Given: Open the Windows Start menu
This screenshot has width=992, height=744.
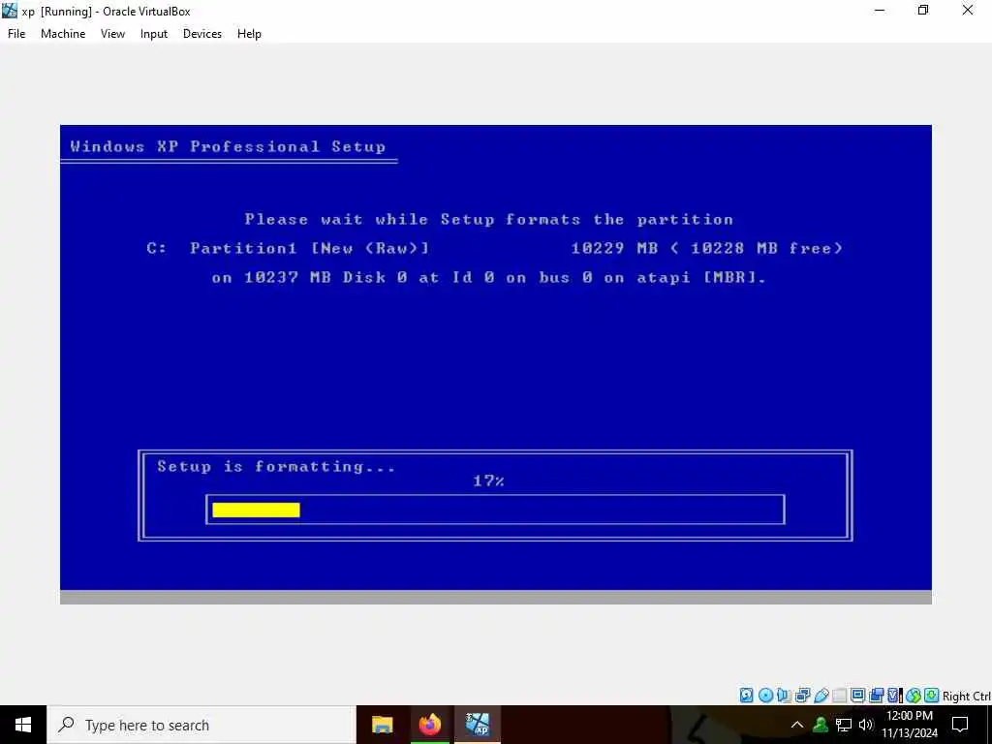Looking at the screenshot, I should pos(23,725).
